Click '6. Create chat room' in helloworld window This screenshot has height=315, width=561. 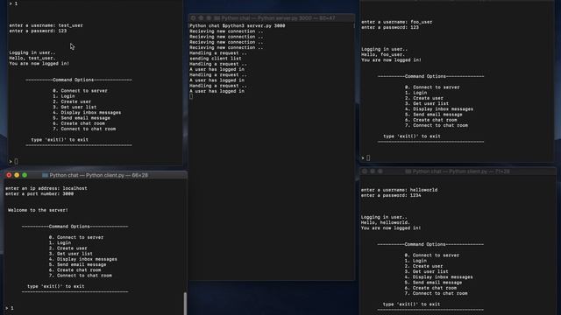pyautogui.click(x=430, y=288)
